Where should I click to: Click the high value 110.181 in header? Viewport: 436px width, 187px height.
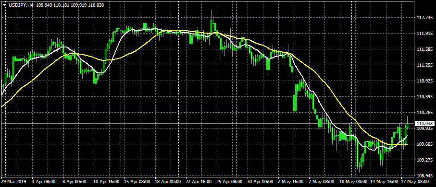(62, 5)
